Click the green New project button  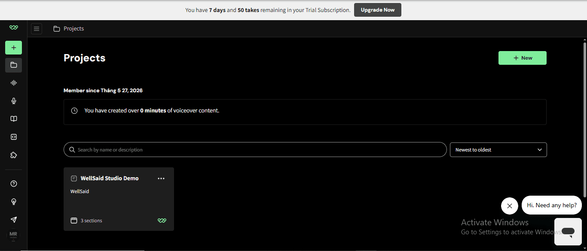[523, 58]
